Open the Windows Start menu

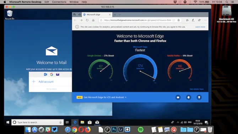[x=8, y=122]
